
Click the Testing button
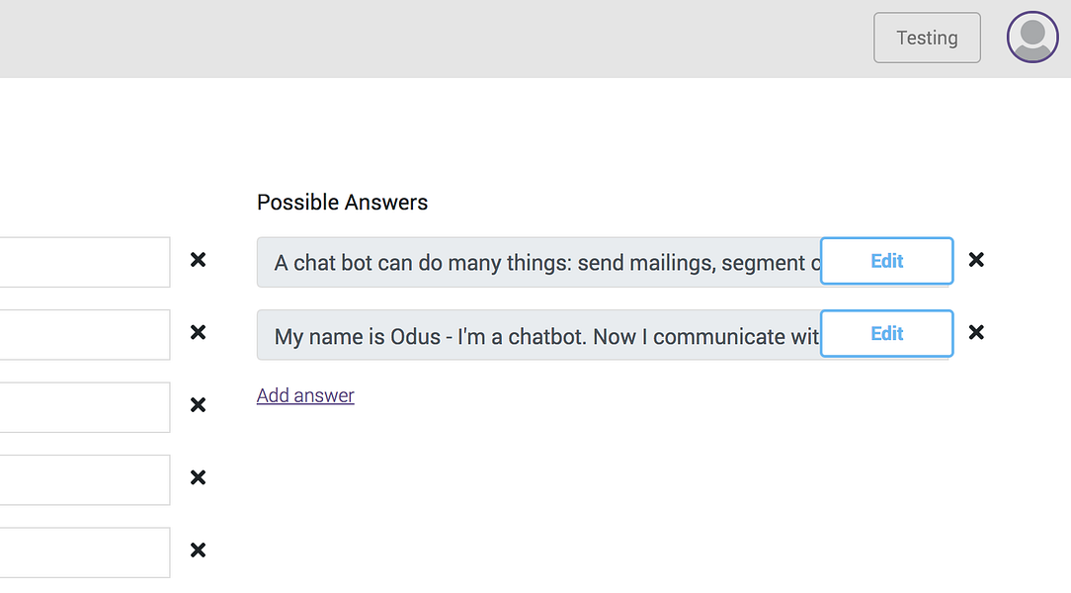click(x=927, y=38)
